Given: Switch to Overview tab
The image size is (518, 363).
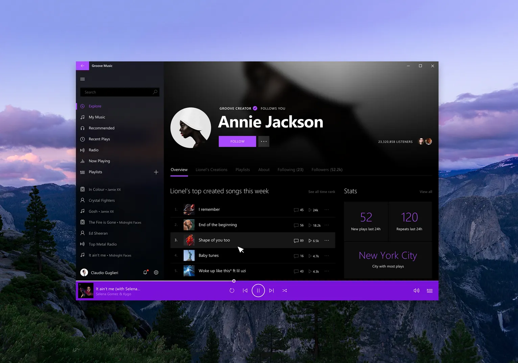Looking at the screenshot, I should point(179,170).
